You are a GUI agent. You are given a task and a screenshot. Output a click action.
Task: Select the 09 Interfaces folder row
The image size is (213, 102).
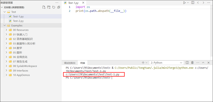[31, 70]
